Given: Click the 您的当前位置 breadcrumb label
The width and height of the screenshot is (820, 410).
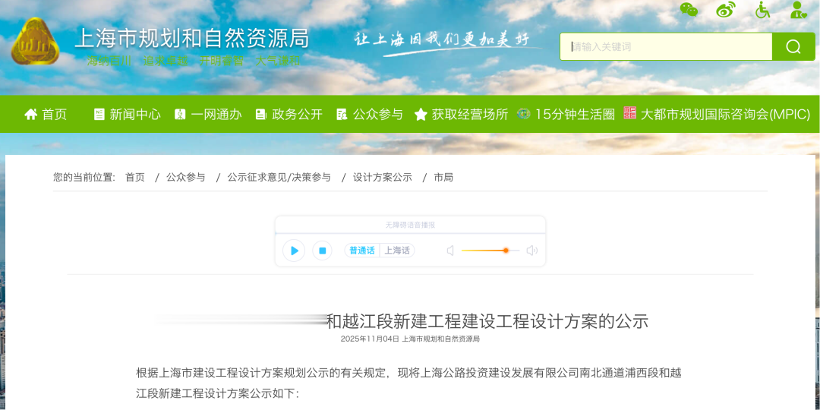Looking at the screenshot, I should (84, 177).
